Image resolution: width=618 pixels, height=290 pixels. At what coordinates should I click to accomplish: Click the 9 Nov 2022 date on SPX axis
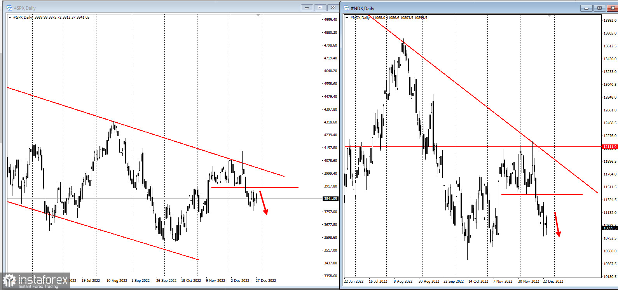pyautogui.click(x=215, y=280)
